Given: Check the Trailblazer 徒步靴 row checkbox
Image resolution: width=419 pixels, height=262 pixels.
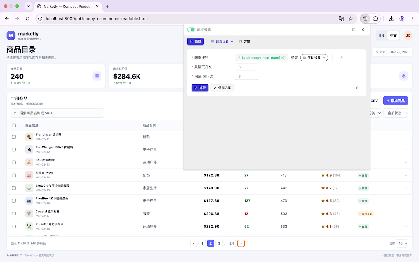Looking at the screenshot, I should pos(14,137).
